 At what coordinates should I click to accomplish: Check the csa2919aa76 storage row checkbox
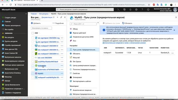[x=33, y=62]
